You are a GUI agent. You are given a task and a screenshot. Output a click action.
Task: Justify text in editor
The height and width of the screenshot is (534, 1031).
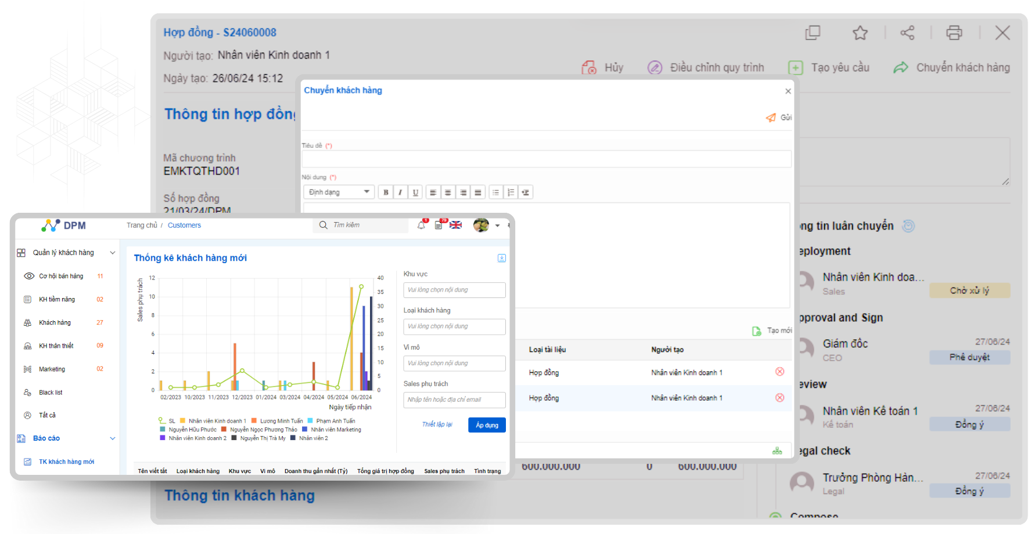478,192
